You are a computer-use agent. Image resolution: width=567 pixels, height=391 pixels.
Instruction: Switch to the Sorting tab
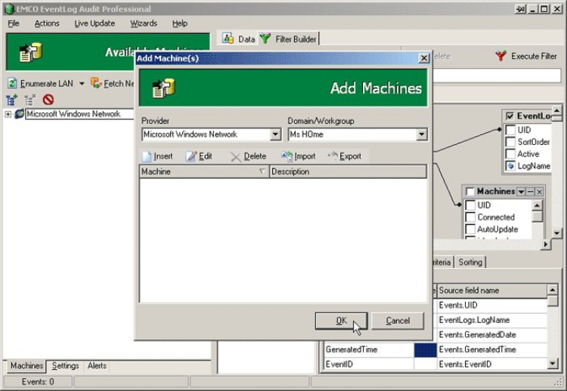[x=470, y=262]
